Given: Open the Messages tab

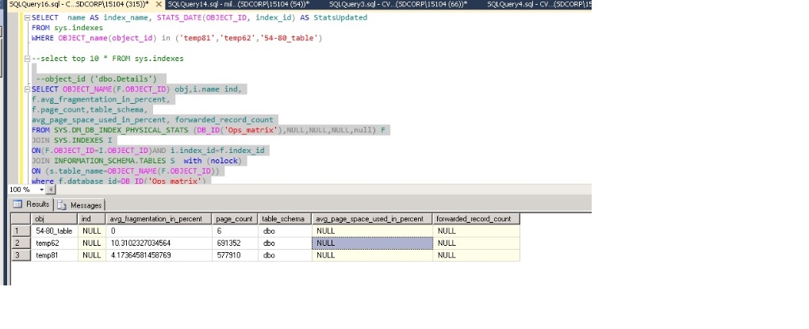Looking at the screenshot, I should (80, 205).
